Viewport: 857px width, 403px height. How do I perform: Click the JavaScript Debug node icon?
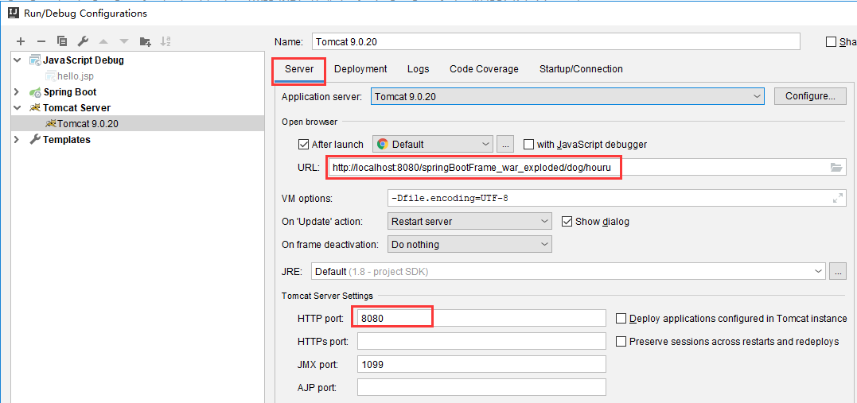[35, 60]
